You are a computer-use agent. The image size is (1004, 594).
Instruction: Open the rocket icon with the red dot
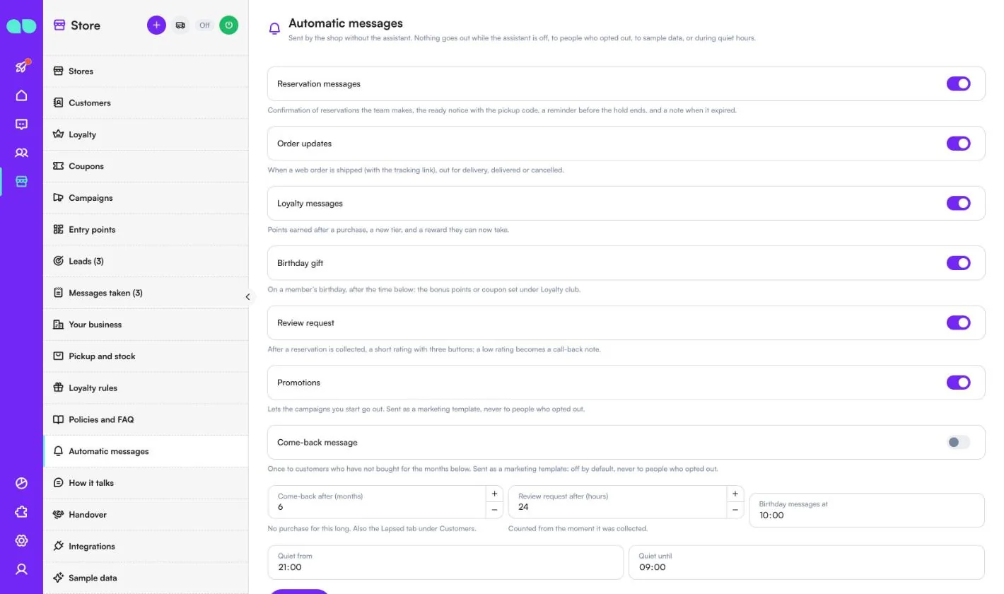point(21,67)
